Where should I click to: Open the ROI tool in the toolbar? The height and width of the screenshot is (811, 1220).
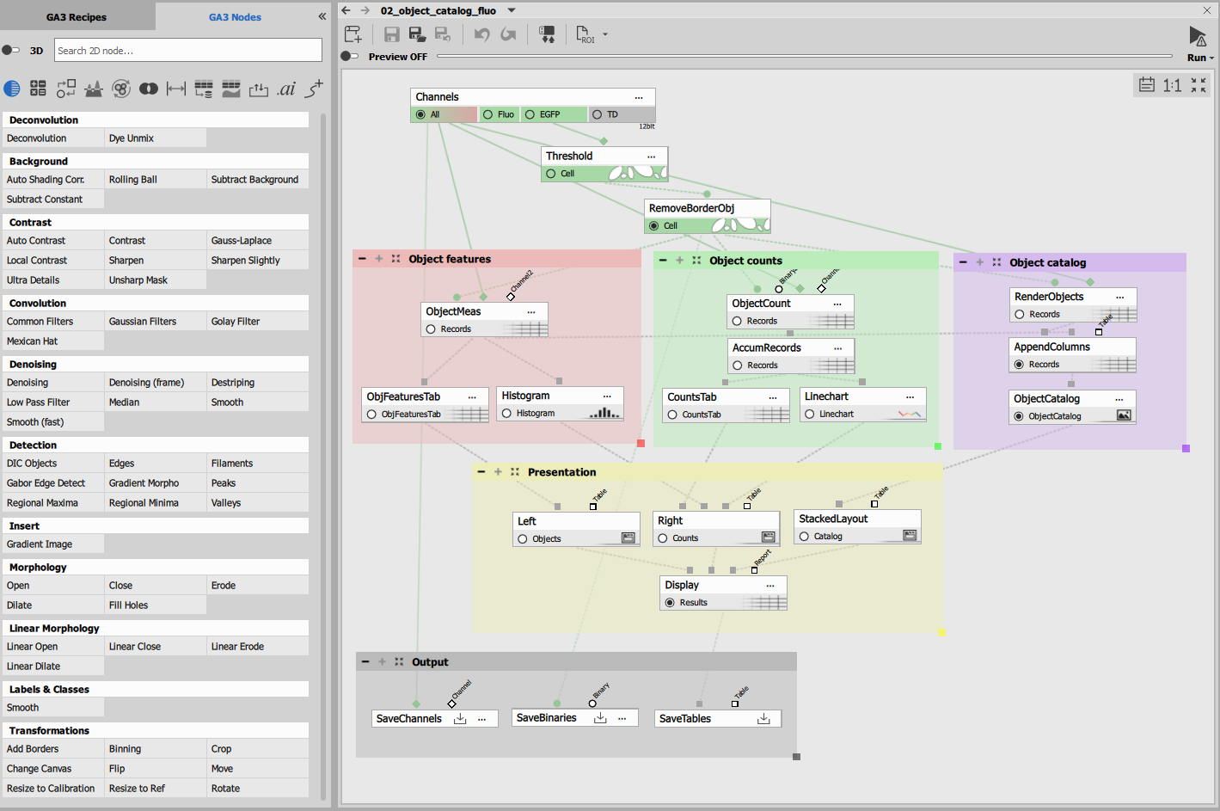[x=585, y=34]
